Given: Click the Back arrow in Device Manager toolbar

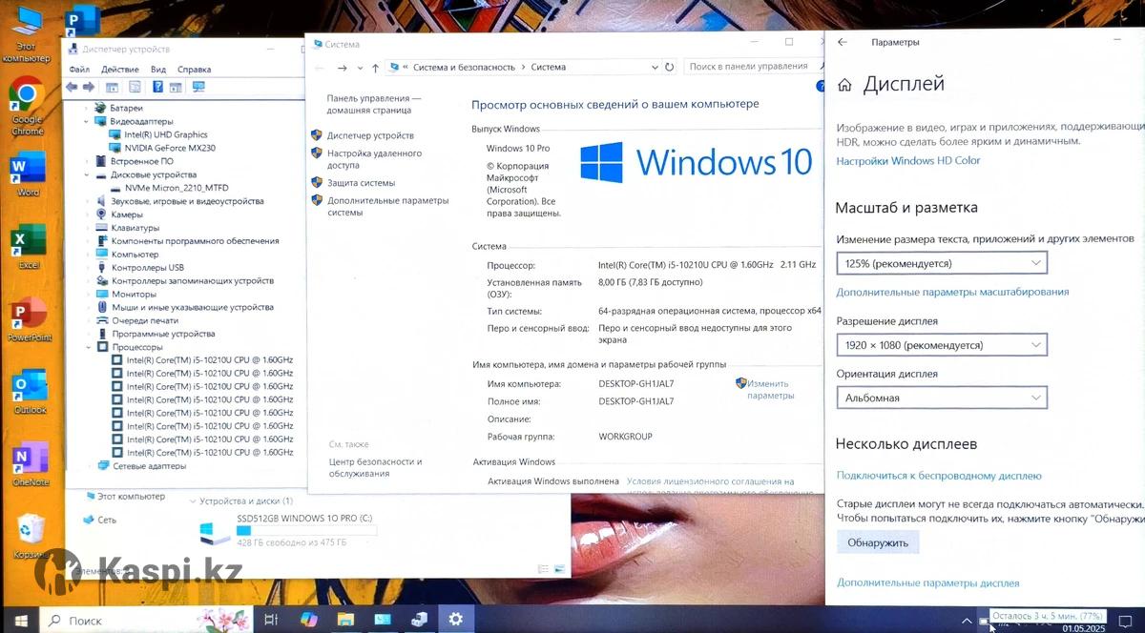Looking at the screenshot, I should tap(72, 87).
